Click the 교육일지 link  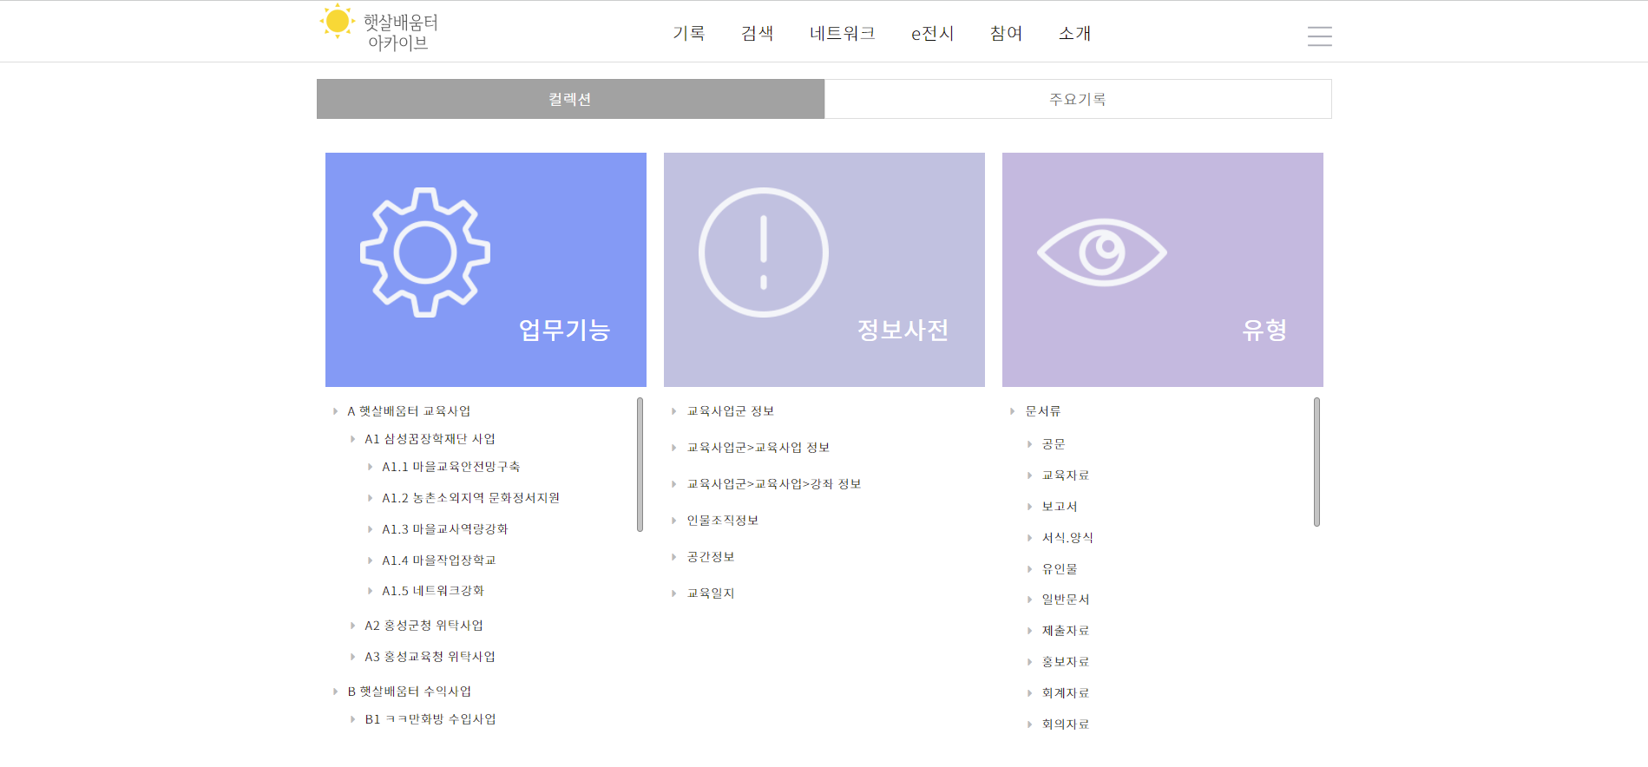(x=710, y=593)
